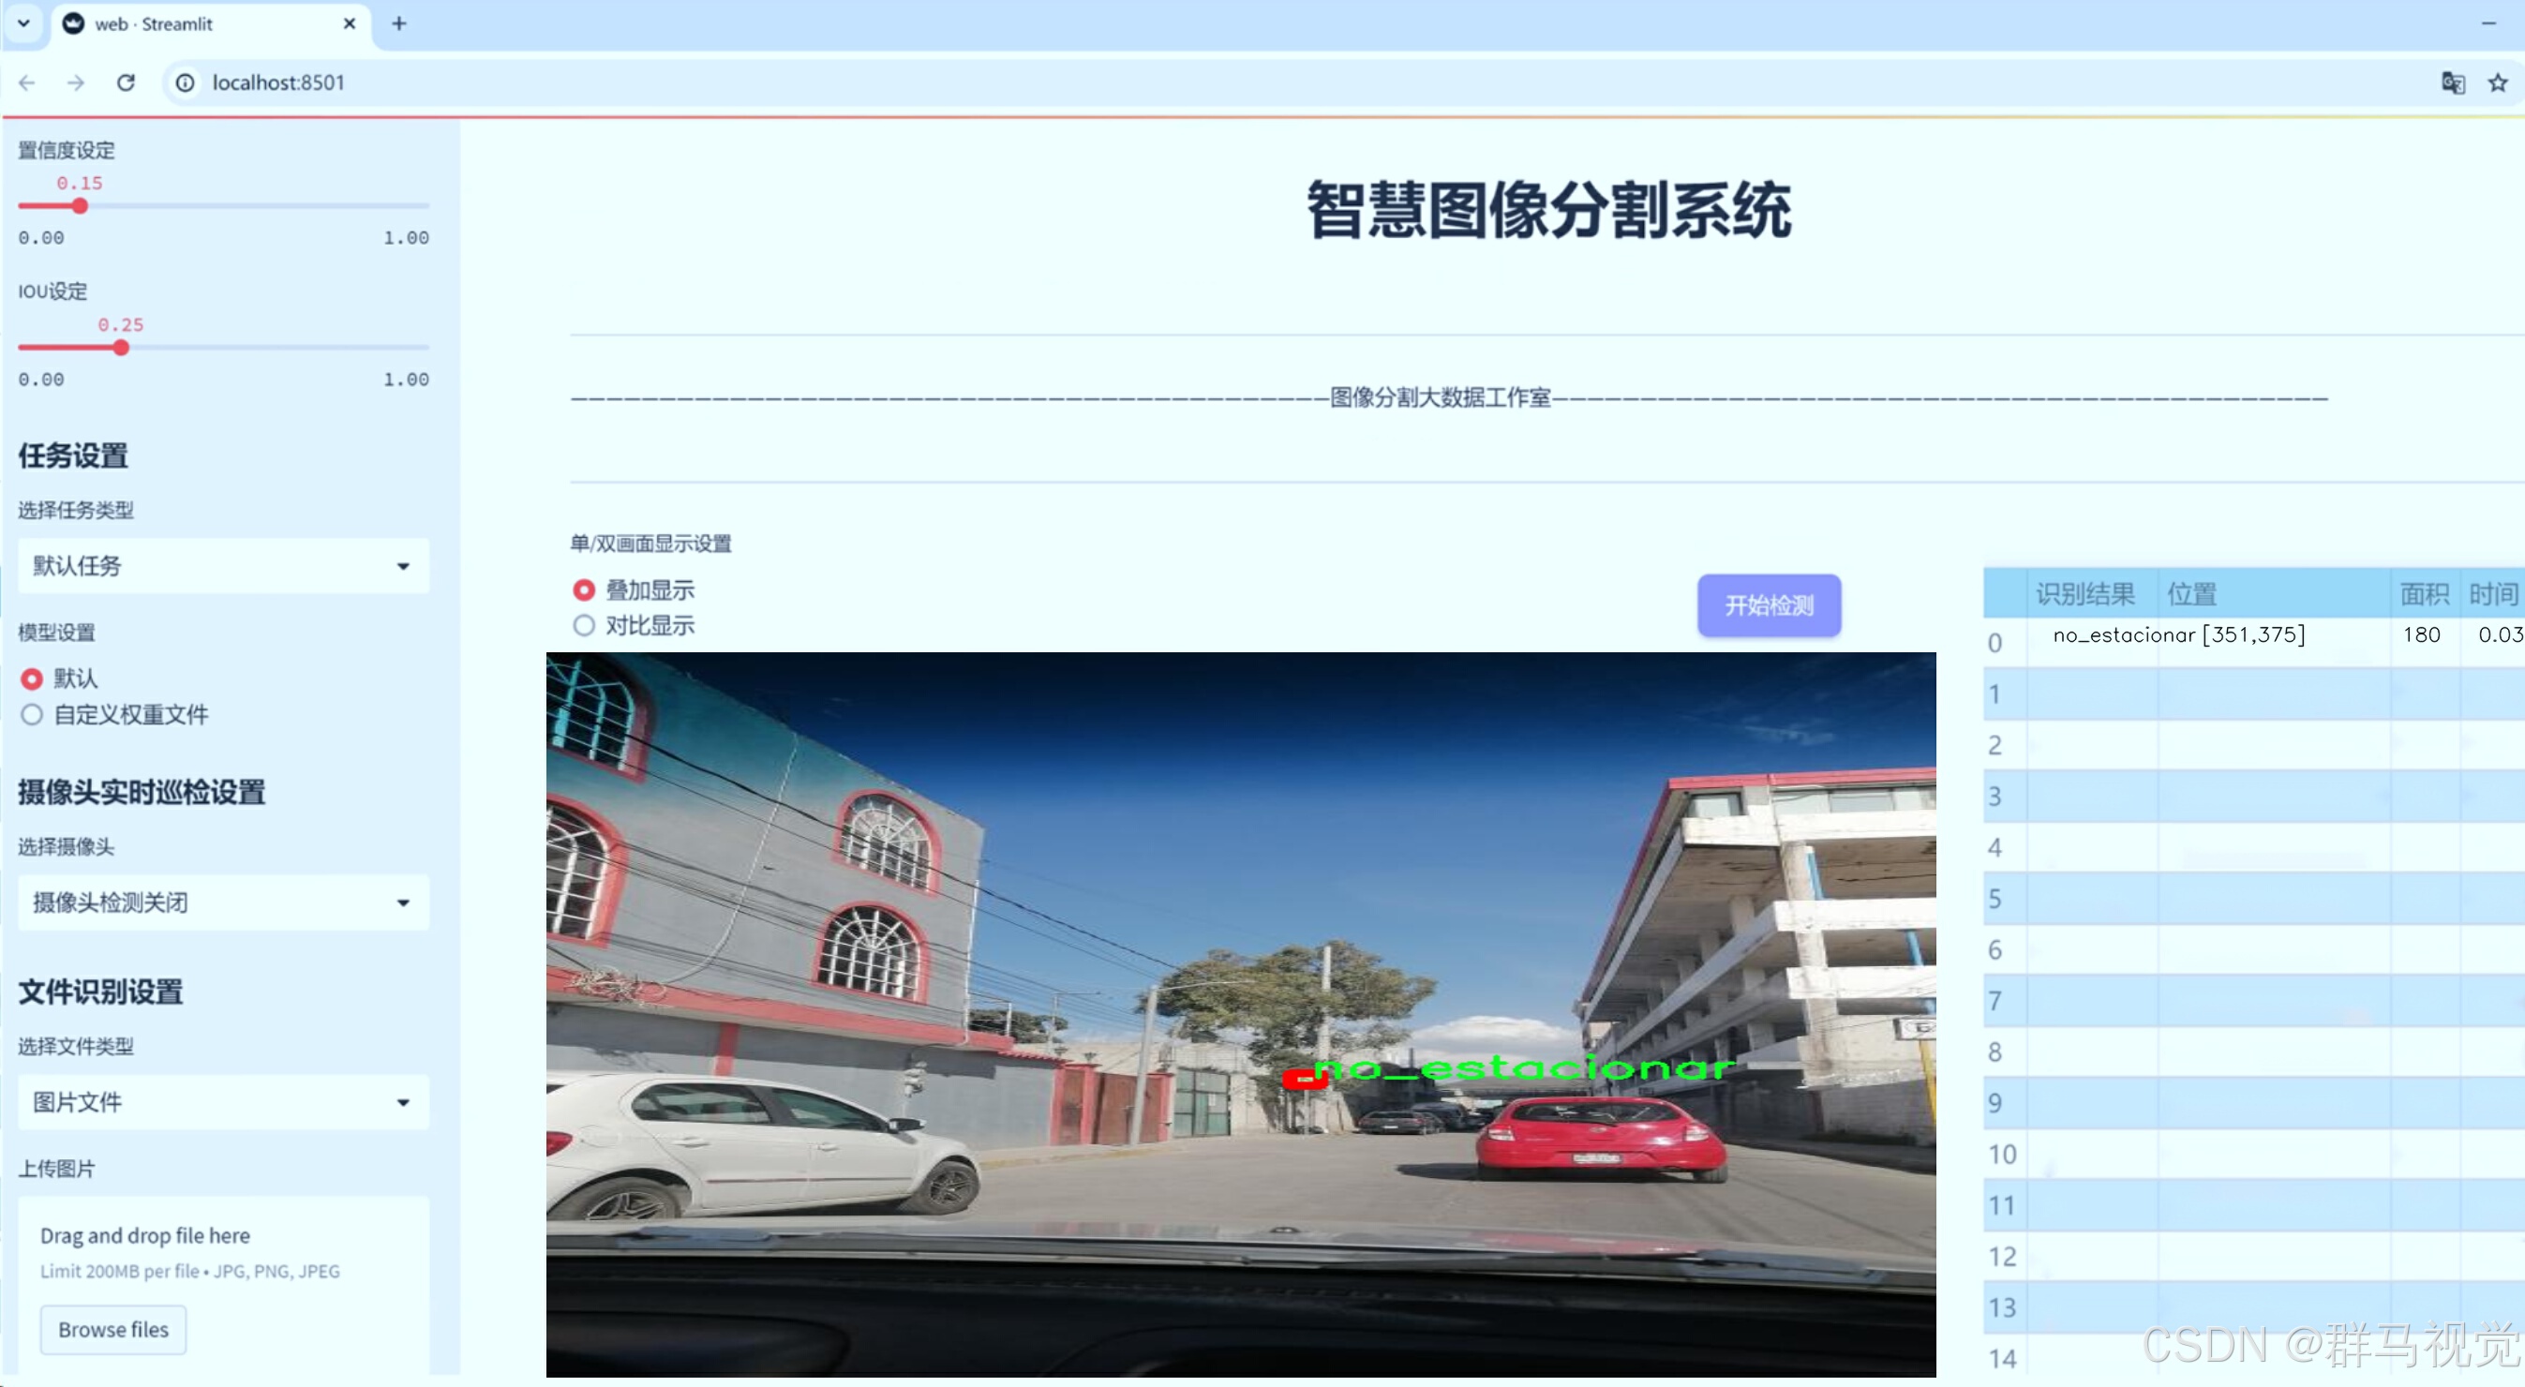Image resolution: width=2525 pixels, height=1387 pixels.
Task: Click the browser forward arrow
Action: (76, 82)
